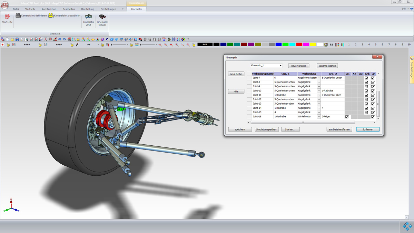This screenshot has width=414, height=233.
Task: Click the neue Reihe button
Action: coord(236,74)
